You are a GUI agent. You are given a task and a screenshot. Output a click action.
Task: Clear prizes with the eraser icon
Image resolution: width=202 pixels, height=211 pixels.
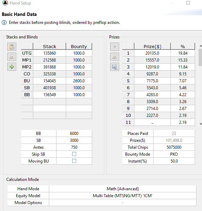(x=115, y=57)
